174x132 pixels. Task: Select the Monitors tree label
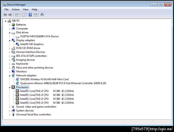point(21,71)
